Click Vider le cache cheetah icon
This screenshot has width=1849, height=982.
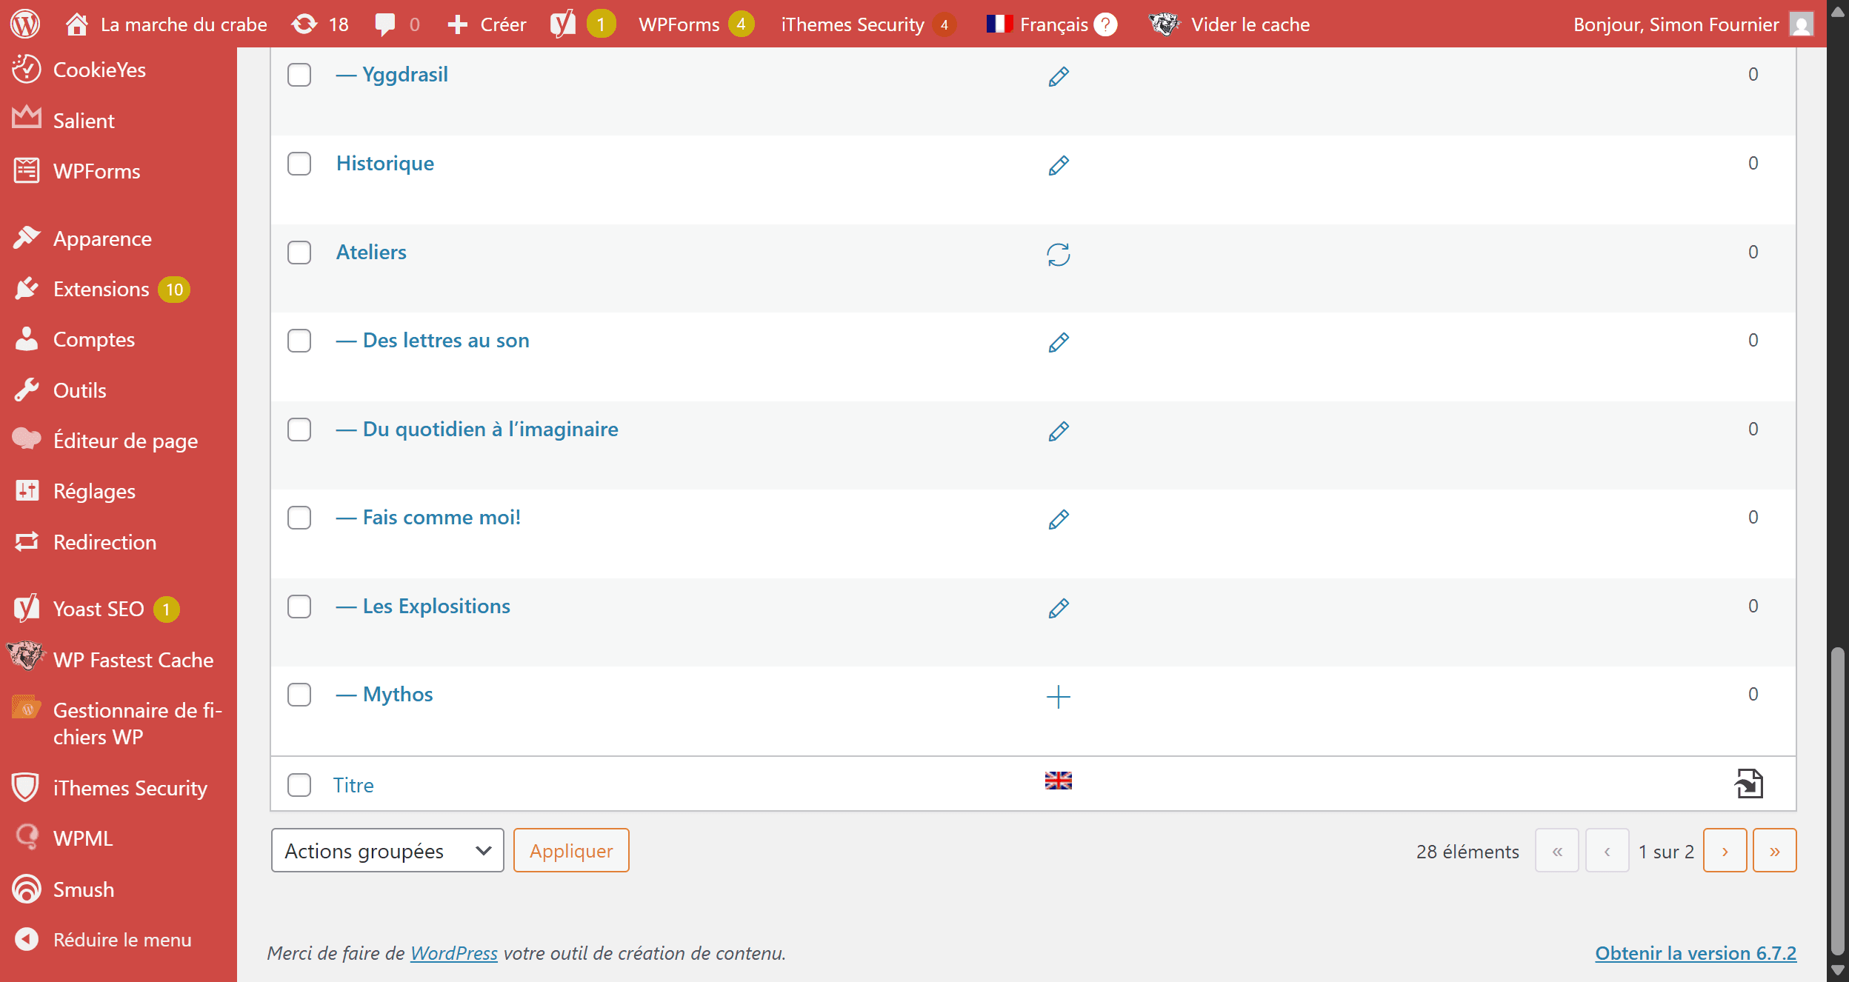pyautogui.click(x=1165, y=24)
